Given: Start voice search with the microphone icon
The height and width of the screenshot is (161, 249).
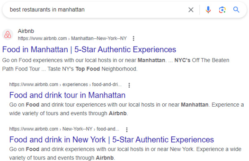Looking at the screenshot, I should [x=208, y=10].
